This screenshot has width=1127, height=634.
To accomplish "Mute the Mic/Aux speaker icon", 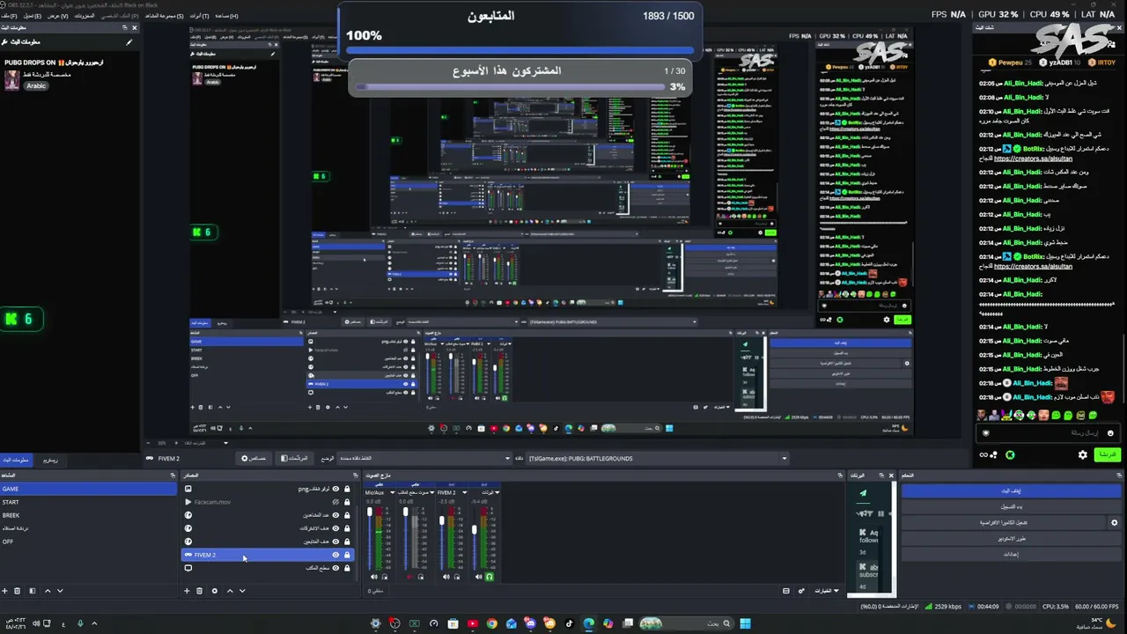I will pos(373,577).
